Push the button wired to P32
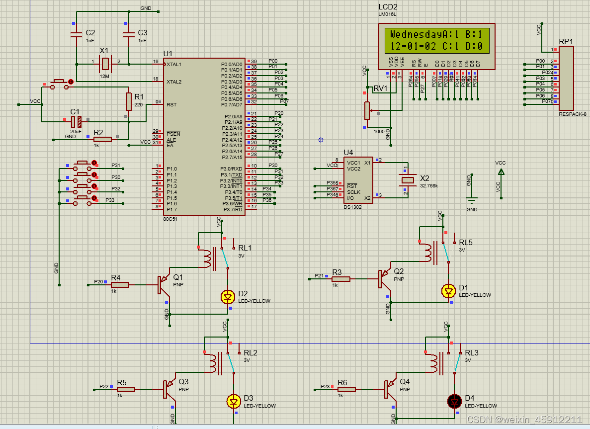The width and height of the screenshot is (590, 429). (x=83, y=188)
